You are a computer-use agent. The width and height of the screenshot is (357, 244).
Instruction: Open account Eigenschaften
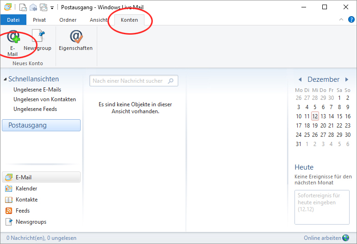tap(75, 41)
